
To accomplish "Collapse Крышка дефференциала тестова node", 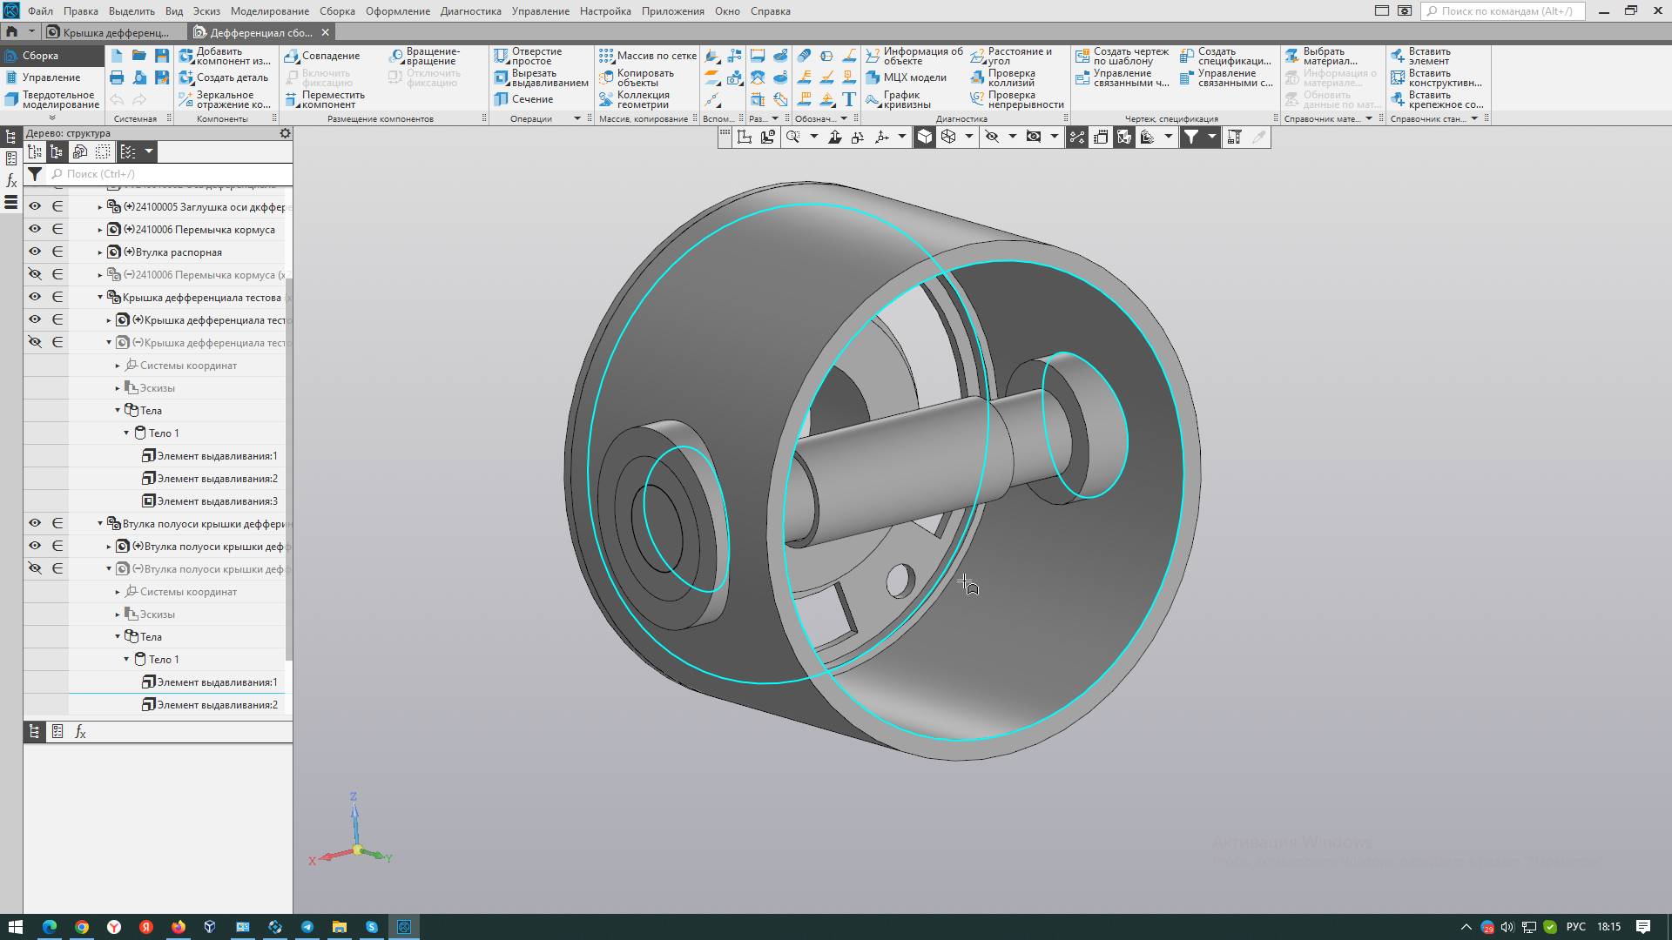I will tap(100, 297).
